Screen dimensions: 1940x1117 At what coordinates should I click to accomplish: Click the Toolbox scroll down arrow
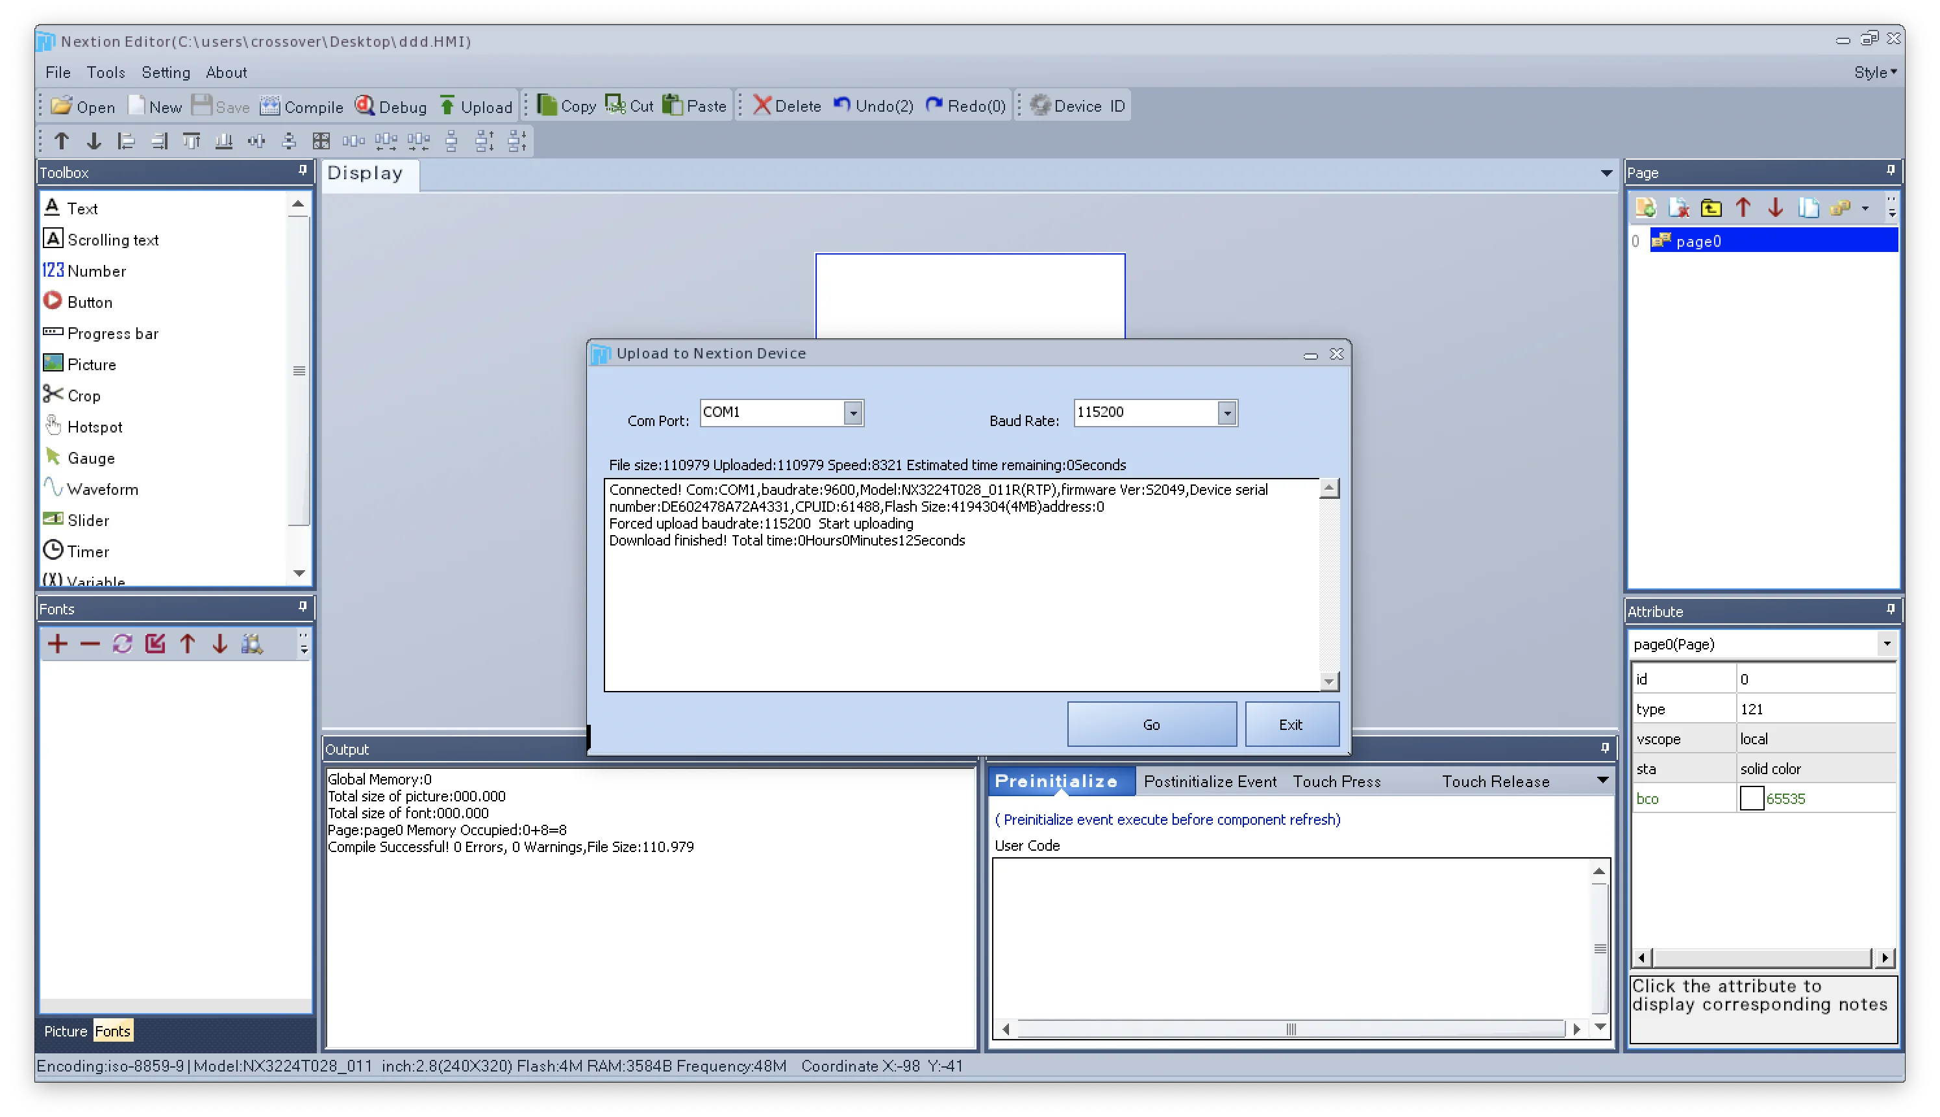click(x=299, y=573)
